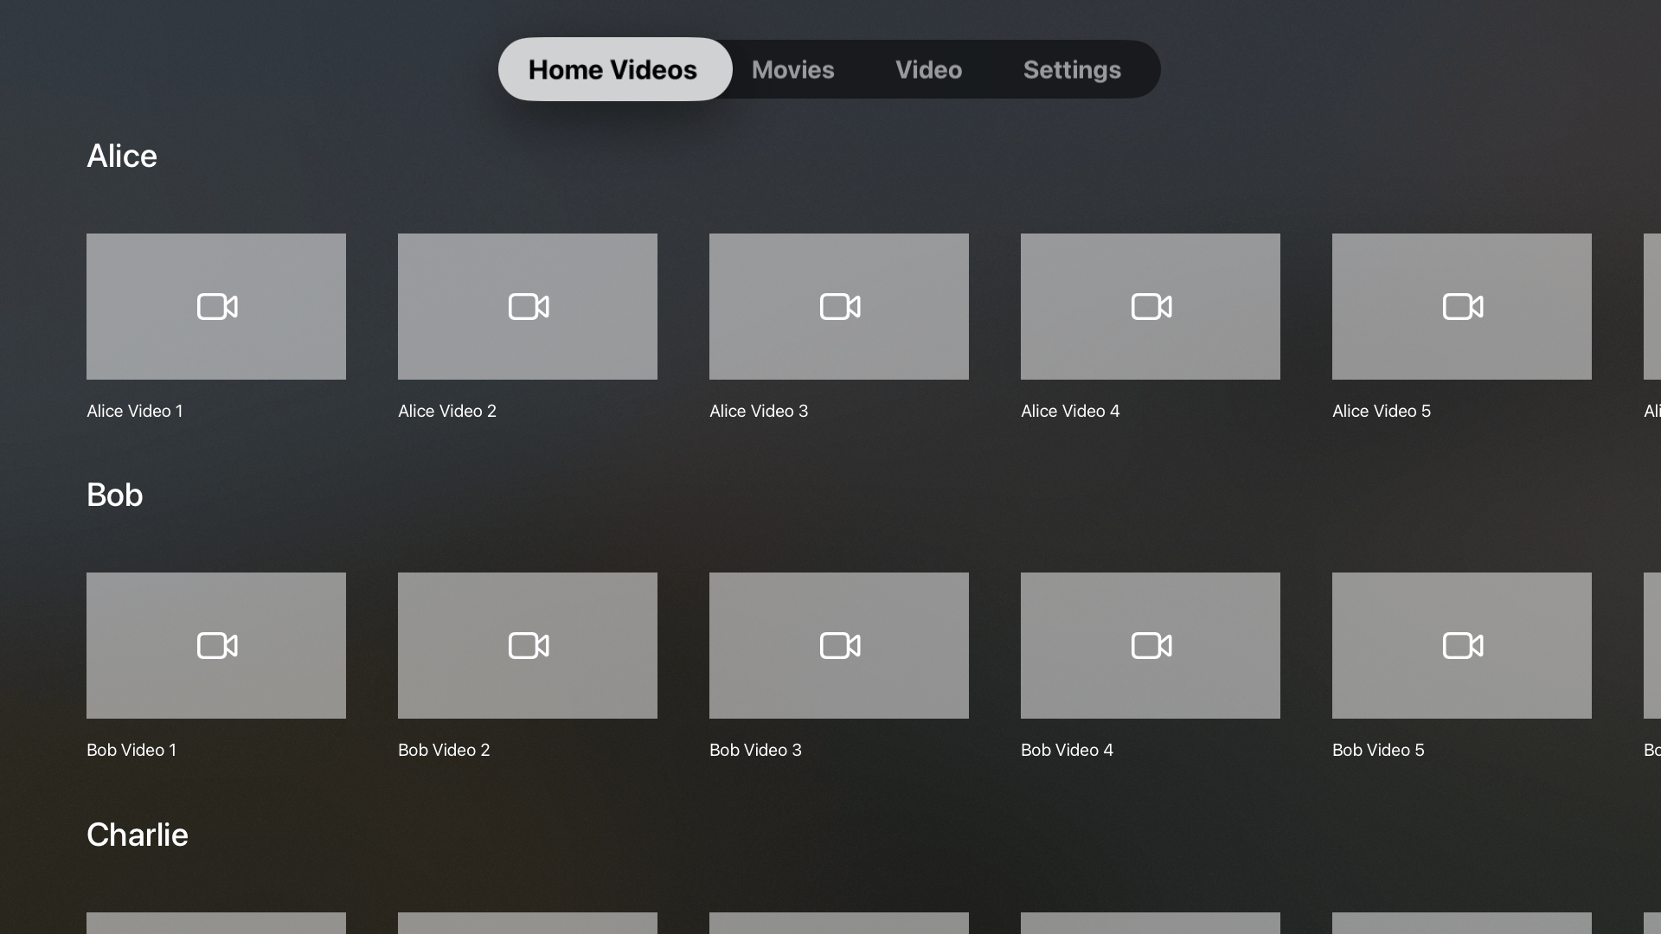Click the camera icon on Alice Video 5
The width and height of the screenshot is (1661, 934).
click(x=1461, y=306)
